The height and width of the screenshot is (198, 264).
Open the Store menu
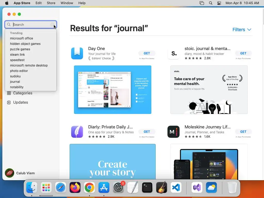pos(51,3)
